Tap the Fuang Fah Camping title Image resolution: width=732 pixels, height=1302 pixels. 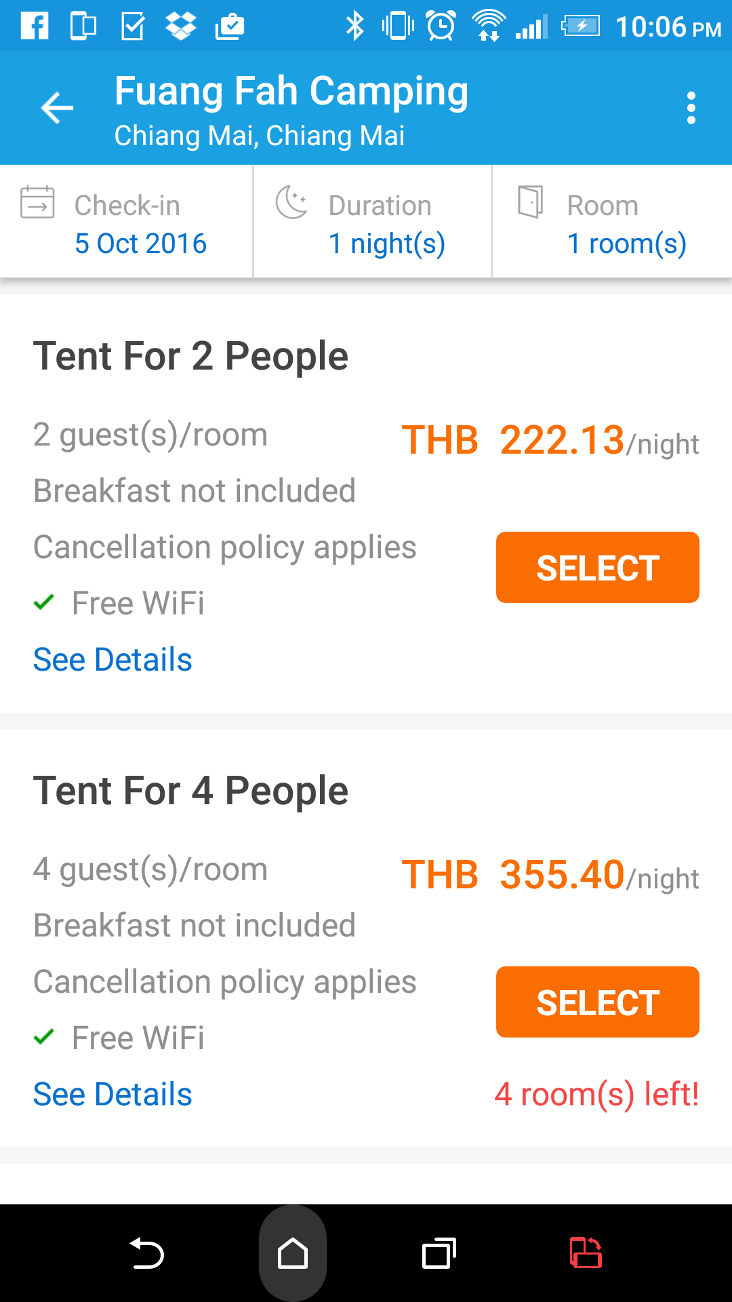click(x=291, y=92)
